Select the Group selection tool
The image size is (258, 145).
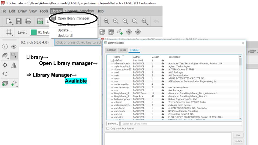(x=14, y=56)
